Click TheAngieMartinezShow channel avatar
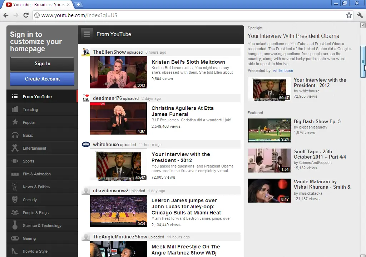The width and height of the screenshot is (366, 257). (x=86, y=237)
